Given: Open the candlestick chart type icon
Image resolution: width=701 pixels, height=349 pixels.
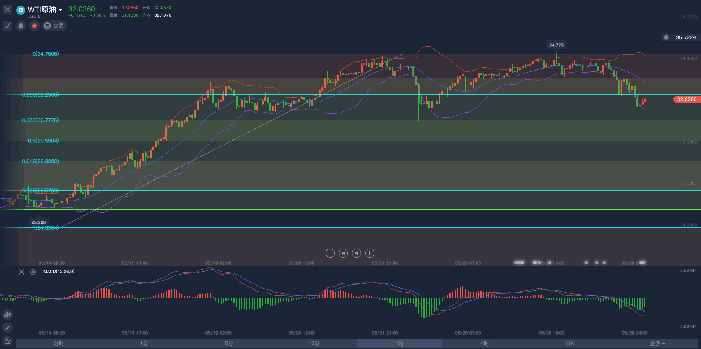Looking at the screenshot, I should click(8, 314).
